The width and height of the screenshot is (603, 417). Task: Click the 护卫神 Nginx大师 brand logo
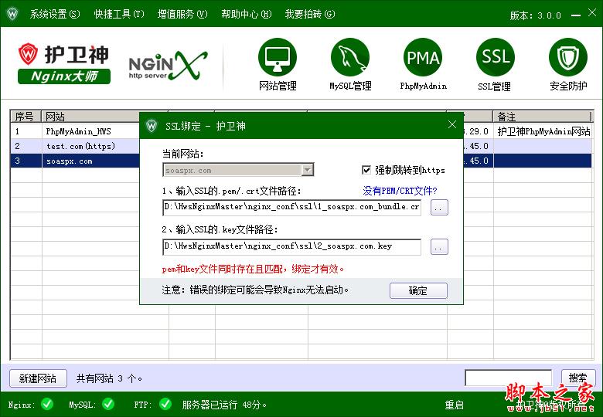pos(64,63)
